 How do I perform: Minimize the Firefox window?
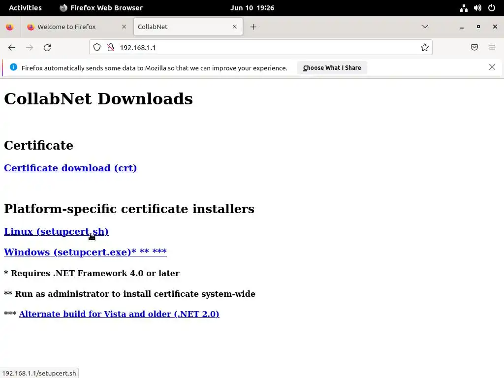click(462, 27)
